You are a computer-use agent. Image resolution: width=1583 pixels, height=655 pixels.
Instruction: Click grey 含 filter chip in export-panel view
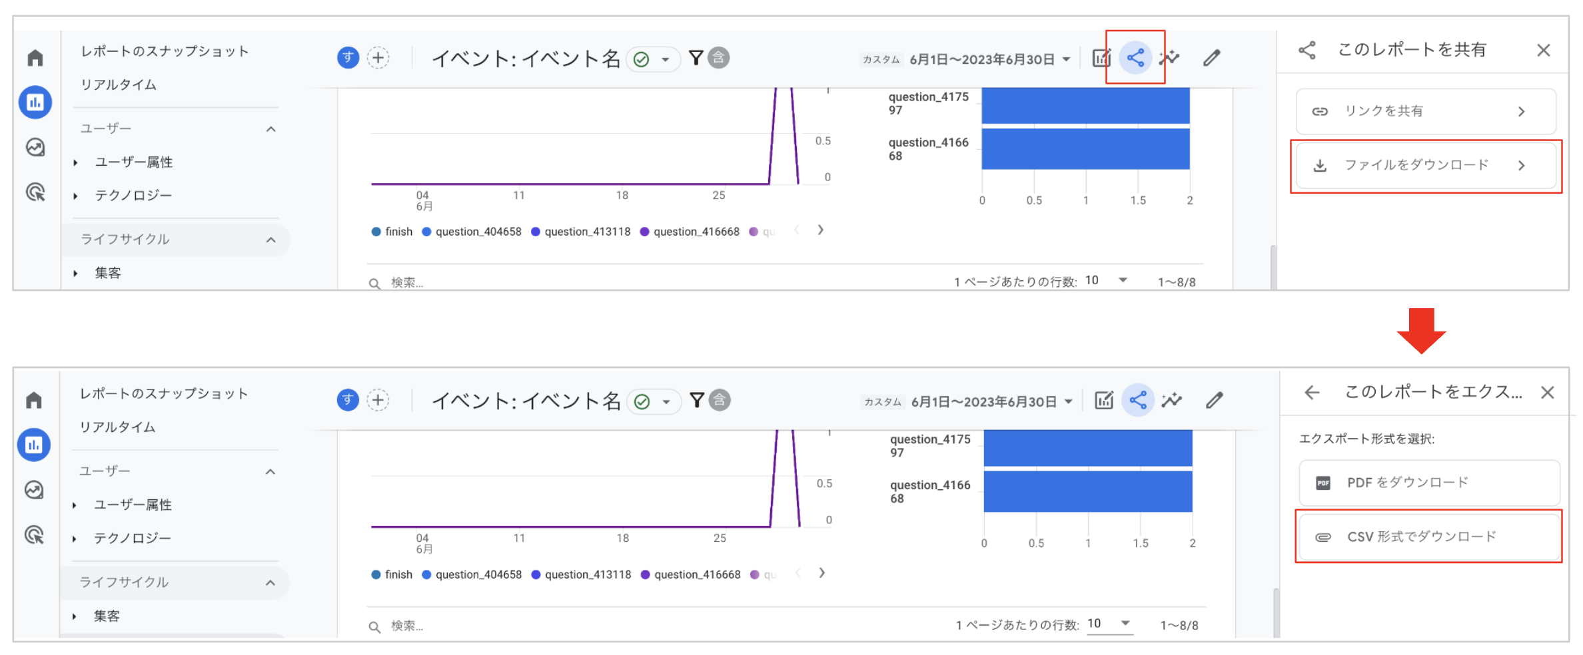point(720,400)
